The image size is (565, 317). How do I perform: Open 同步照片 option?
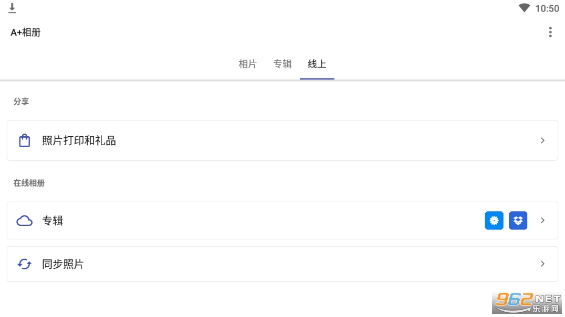63,264
